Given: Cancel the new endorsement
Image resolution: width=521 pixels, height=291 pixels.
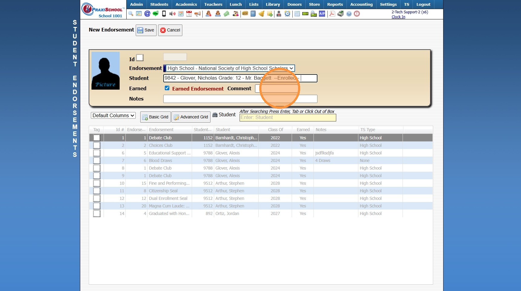Looking at the screenshot, I should 170,30.
